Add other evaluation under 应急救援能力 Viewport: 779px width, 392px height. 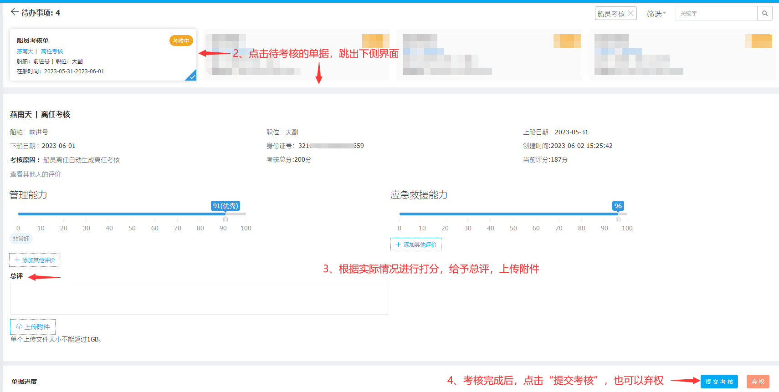416,244
